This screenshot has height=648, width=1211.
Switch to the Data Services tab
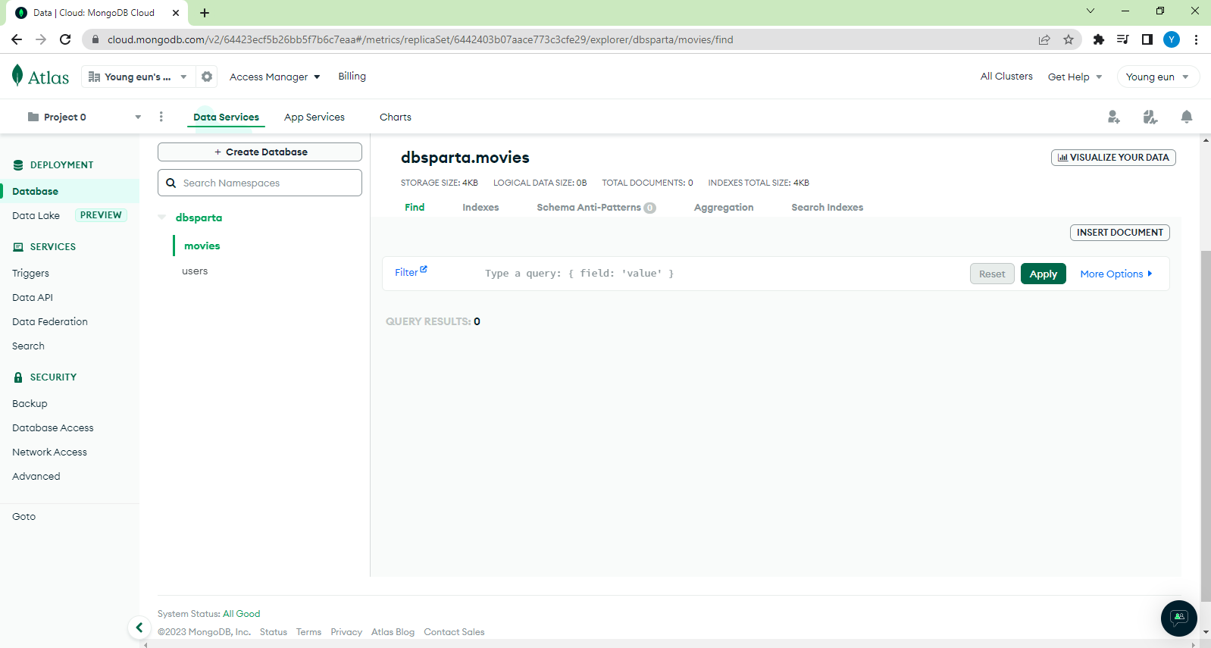[x=226, y=117]
